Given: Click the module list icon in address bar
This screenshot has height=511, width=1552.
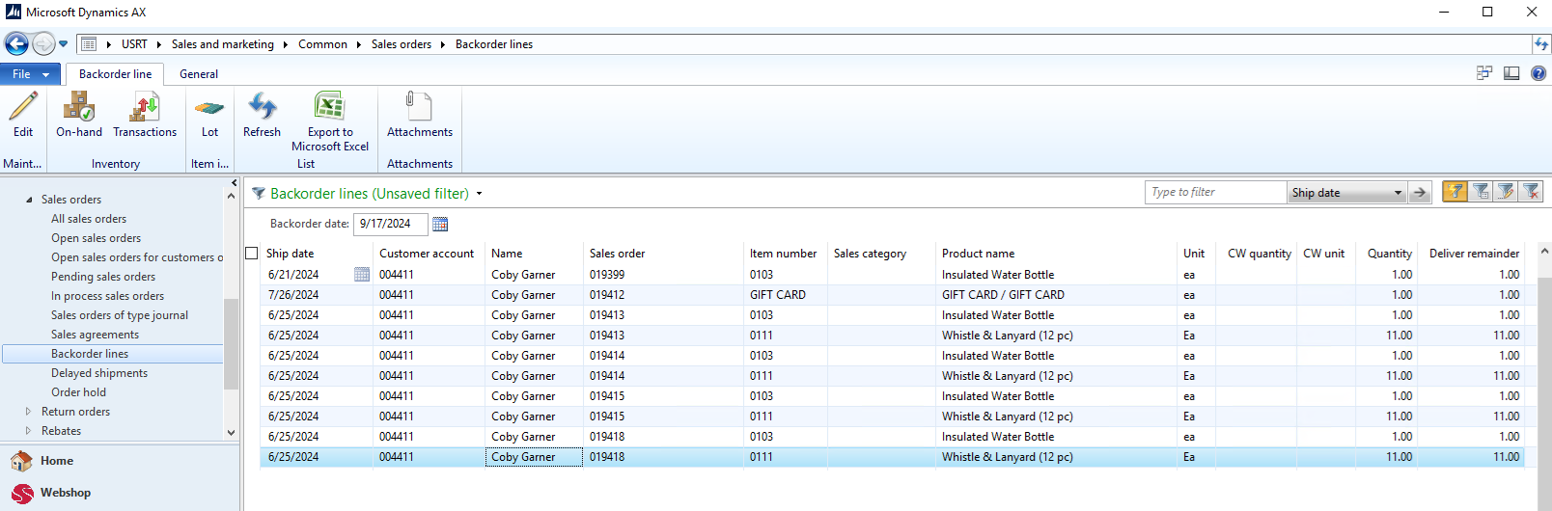Looking at the screenshot, I should point(88,44).
